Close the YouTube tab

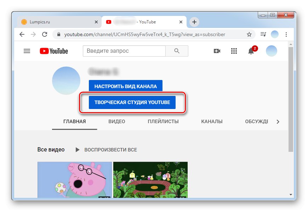click(x=181, y=22)
